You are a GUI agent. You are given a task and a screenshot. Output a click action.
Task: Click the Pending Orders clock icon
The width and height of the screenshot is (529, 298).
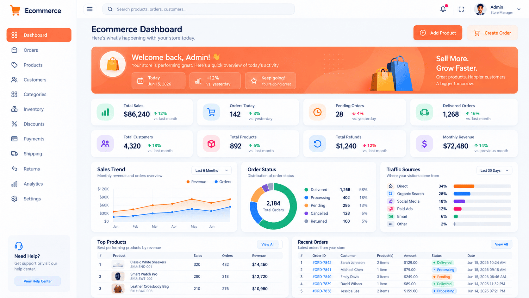click(317, 112)
